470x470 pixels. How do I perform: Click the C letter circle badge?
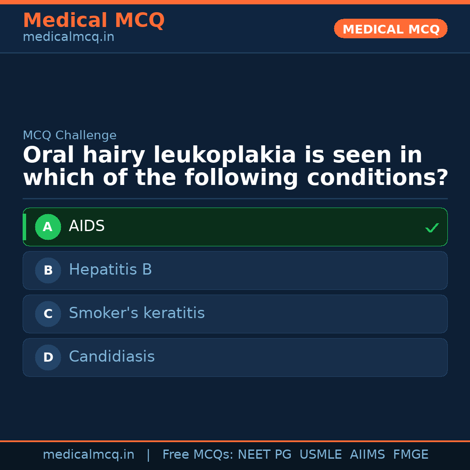tap(48, 314)
